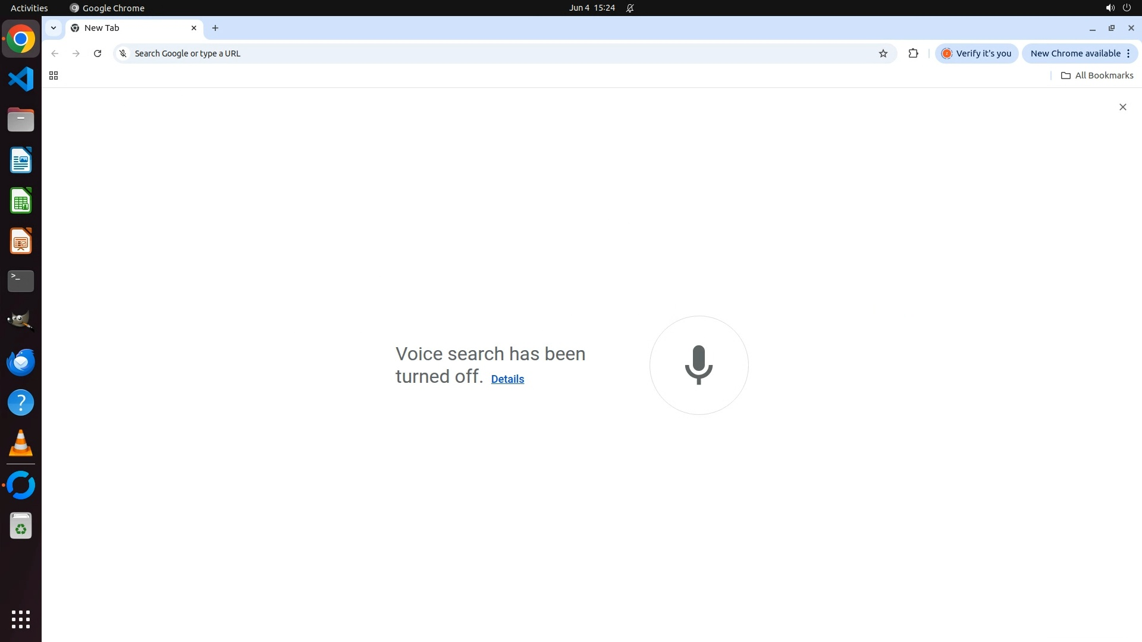Screen dimensions: 1142x642
Task: Click the microphone-blocked icon in address bar
Action: click(x=123, y=53)
